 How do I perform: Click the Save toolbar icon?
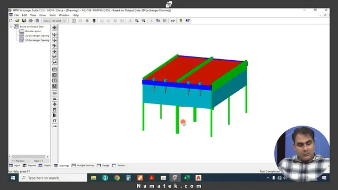tap(24, 21)
